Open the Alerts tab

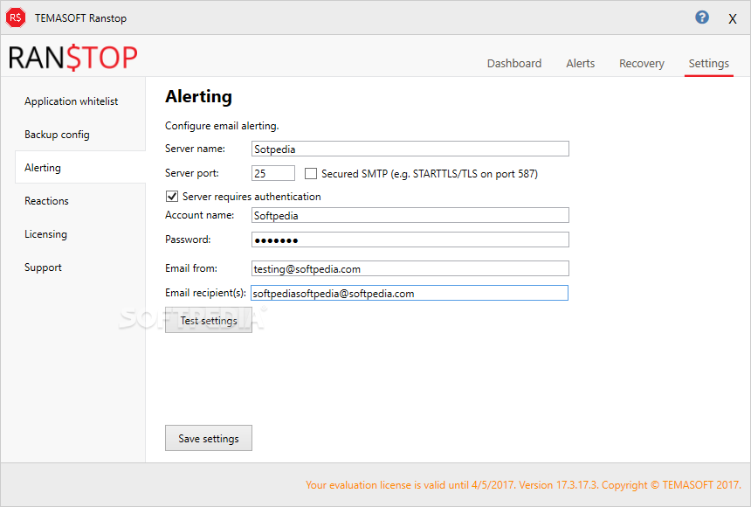[x=580, y=63]
